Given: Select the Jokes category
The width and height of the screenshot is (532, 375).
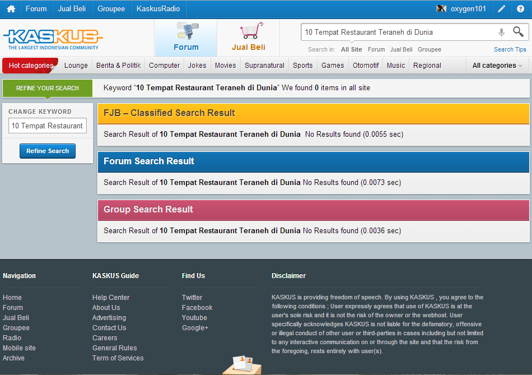Looking at the screenshot, I should [197, 66].
